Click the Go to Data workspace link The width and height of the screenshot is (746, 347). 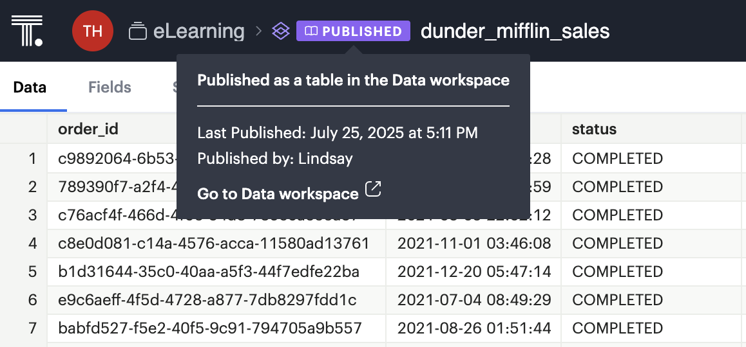tap(278, 193)
